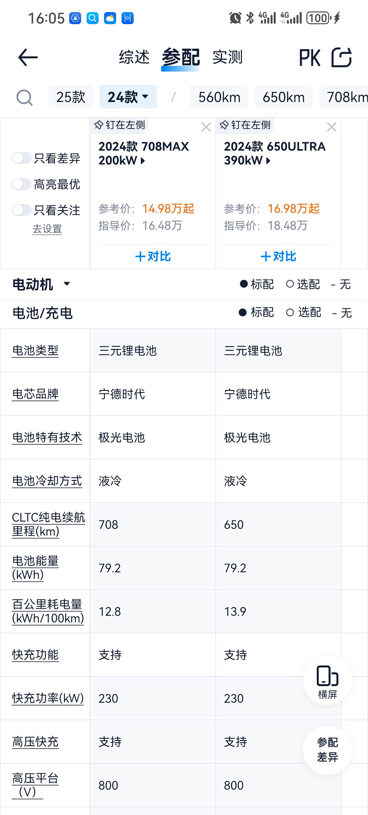Pin 708MAX column to the left

point(120,125)
